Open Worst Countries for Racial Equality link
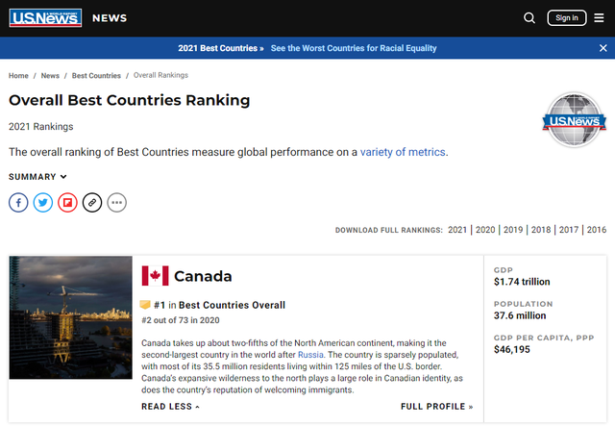This screenshot has height=426, width=615. point(354,48)
